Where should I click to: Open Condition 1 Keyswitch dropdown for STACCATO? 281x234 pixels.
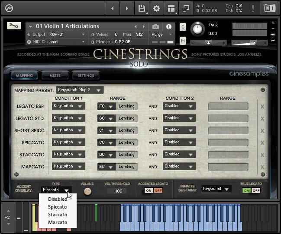(x=68, y=154)
